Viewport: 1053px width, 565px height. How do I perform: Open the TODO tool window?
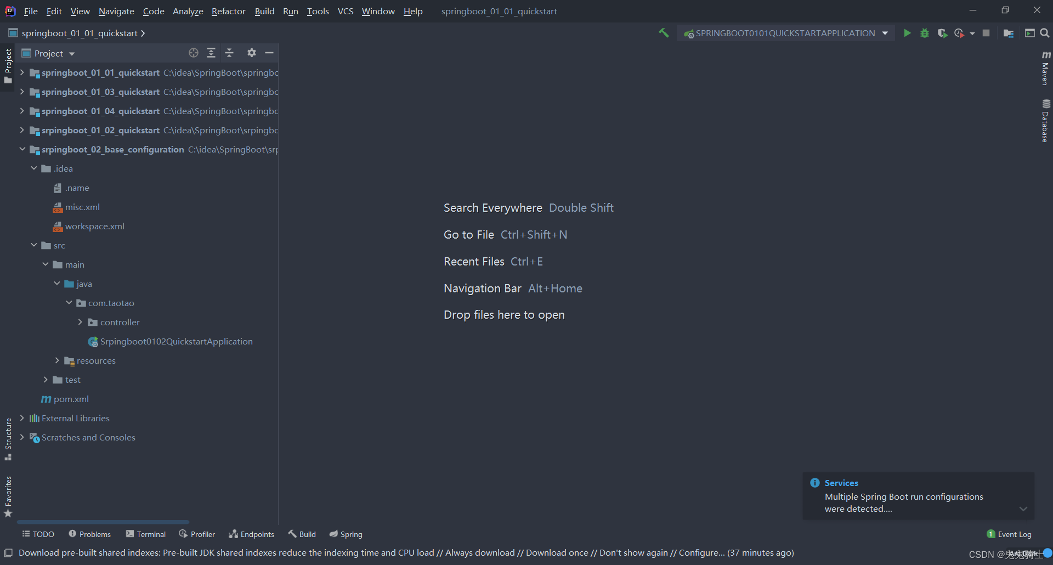click(38, 534)
